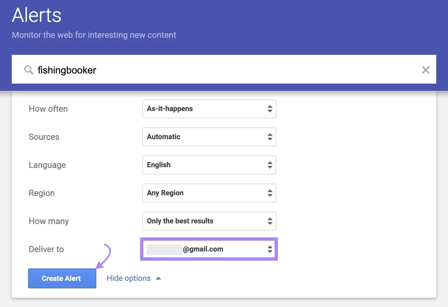Open the Language dropdown showing English
448x307 pixels.
(209, 165)
